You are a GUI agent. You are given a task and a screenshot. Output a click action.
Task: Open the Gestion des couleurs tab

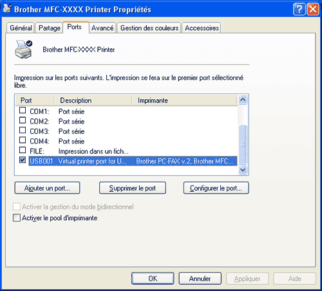click(x=149, y=28)
